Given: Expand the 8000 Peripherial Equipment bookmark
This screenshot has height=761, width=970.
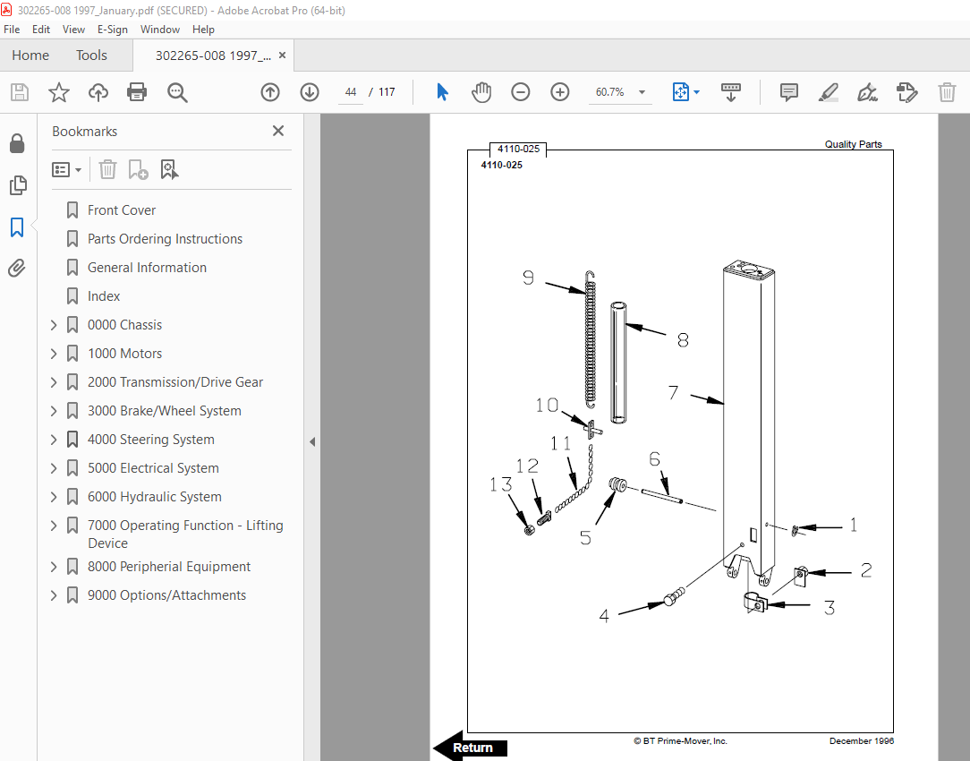Looking at the screenshot, I should [54, 567].
